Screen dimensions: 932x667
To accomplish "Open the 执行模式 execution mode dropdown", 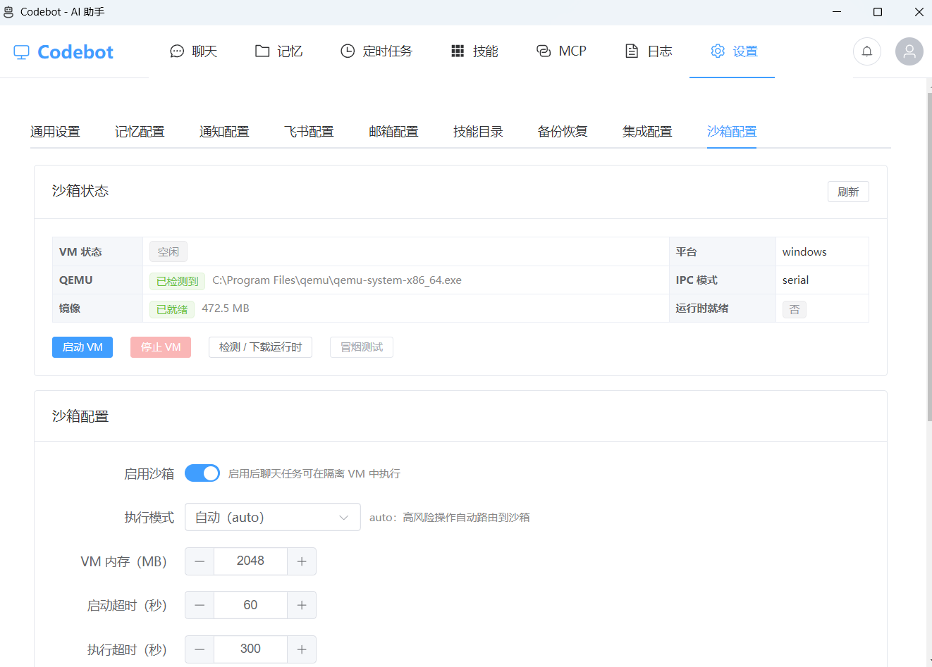I will [x=272, y=516].
